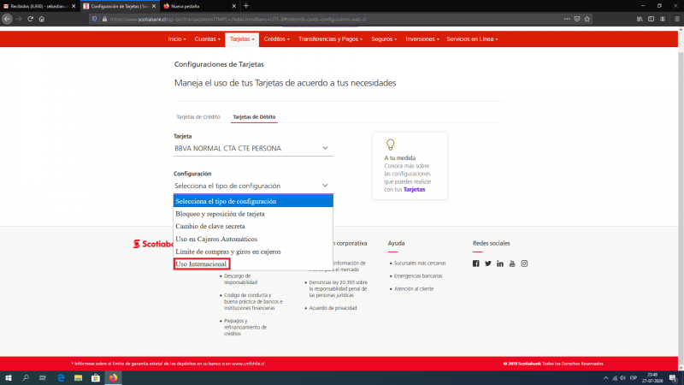This screenshot has height=385, width=684.
Task: Click the Instagram social icon
Action: [524, 263]
